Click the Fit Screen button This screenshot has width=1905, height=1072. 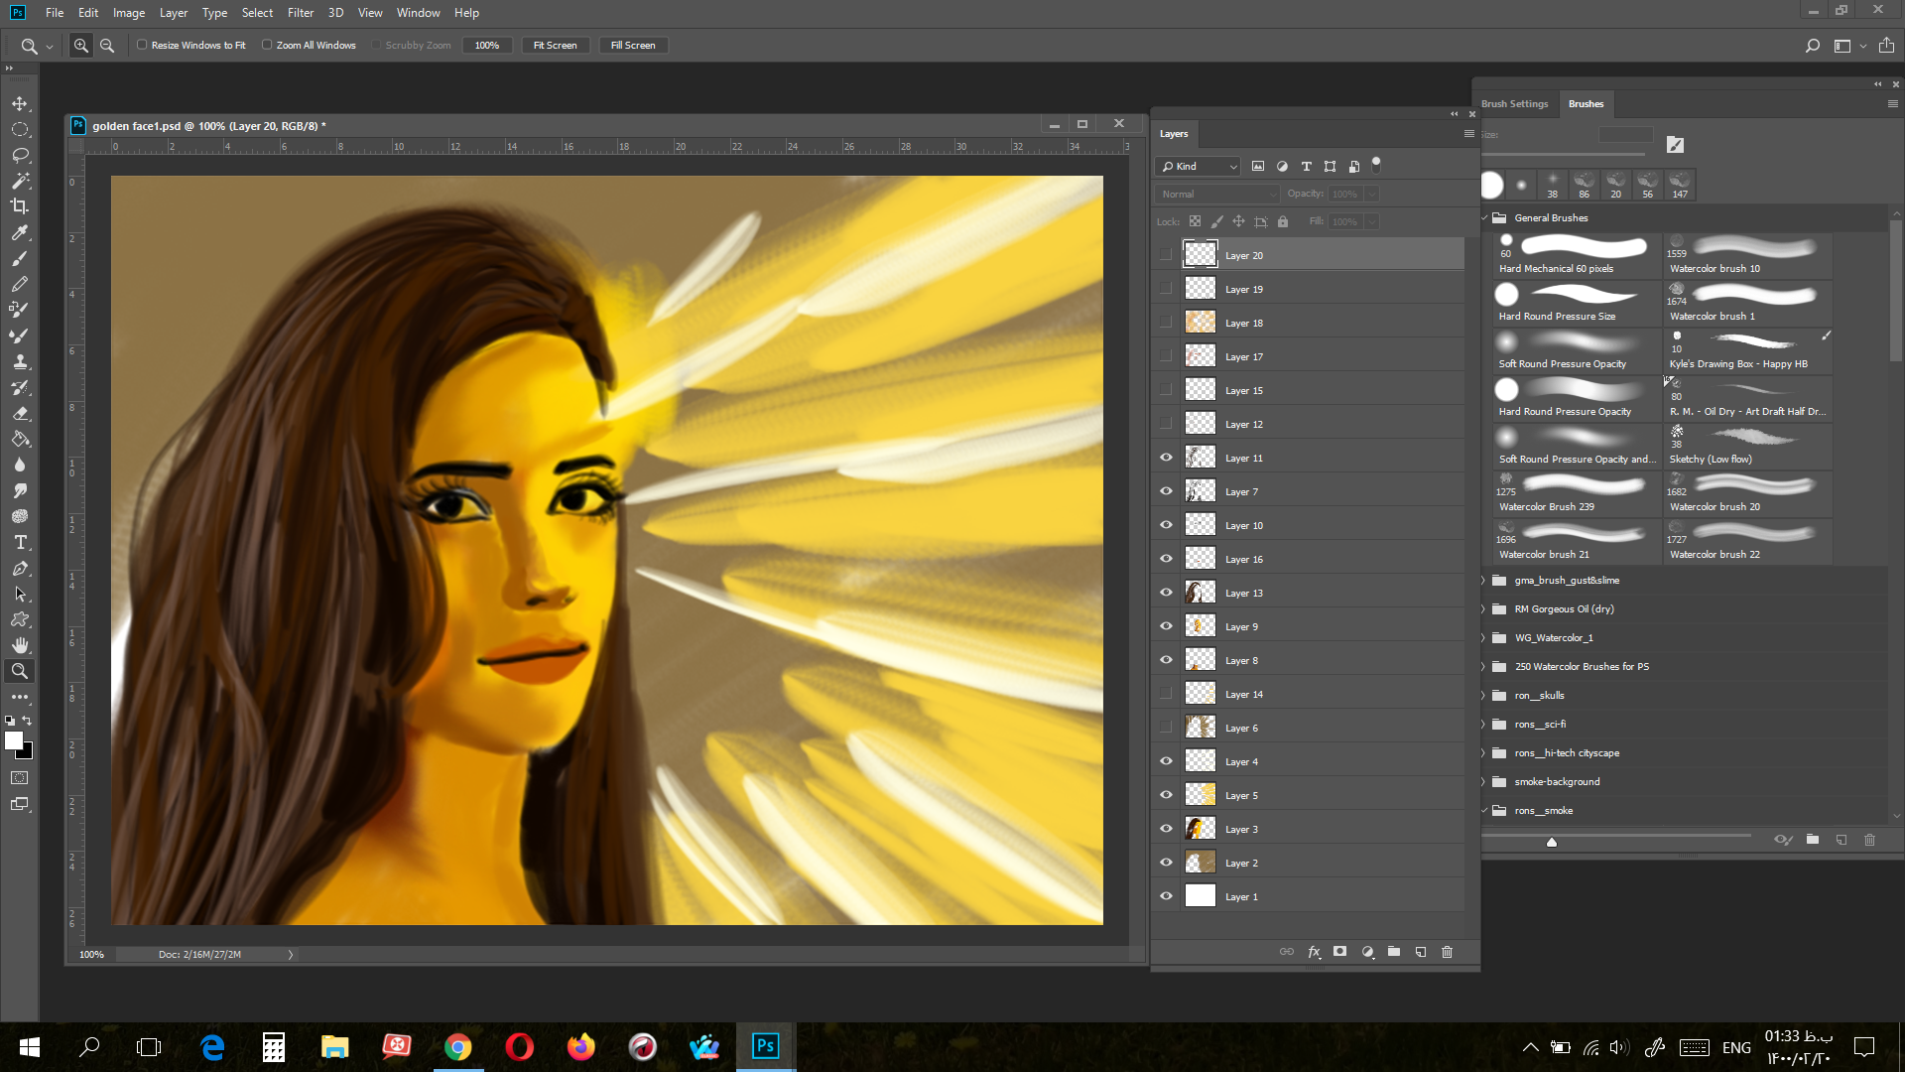pos(555,46)
